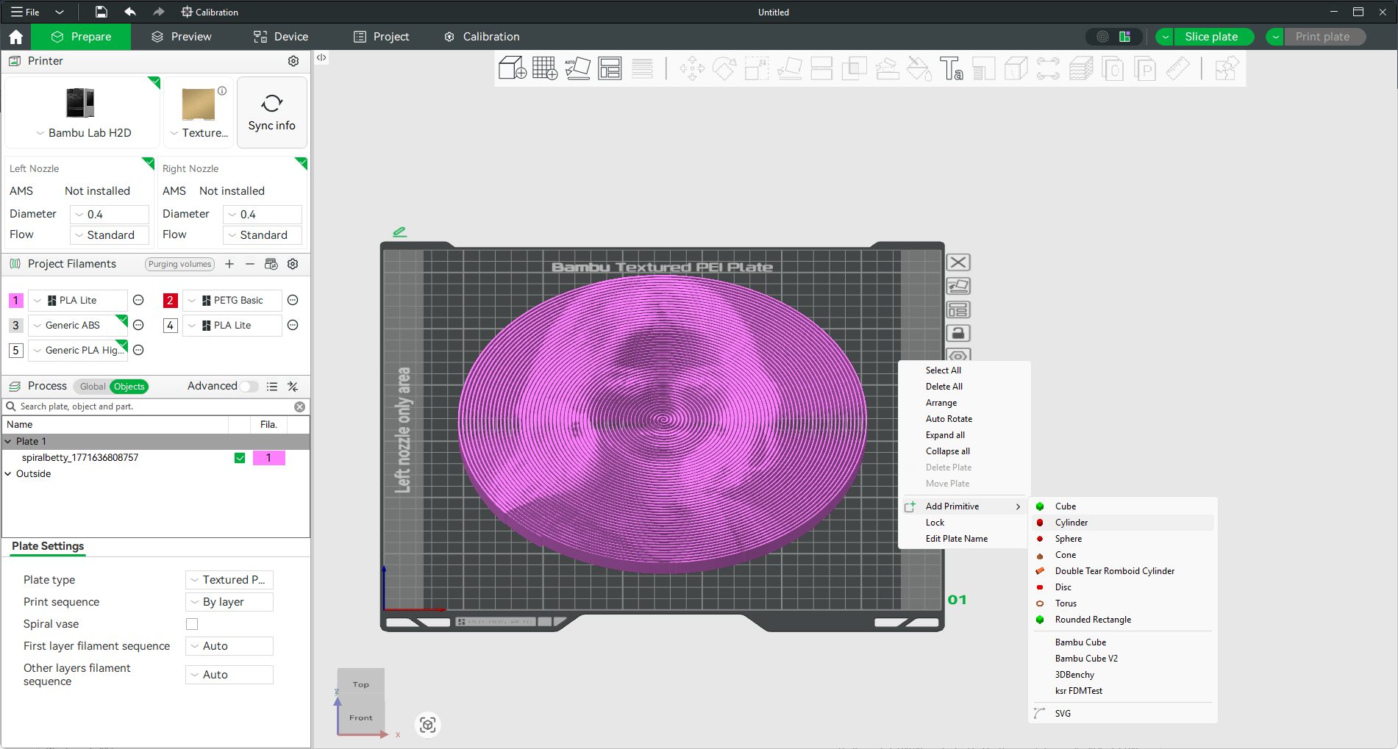Click the plate lock icon beside the bed

click(957, 334)
